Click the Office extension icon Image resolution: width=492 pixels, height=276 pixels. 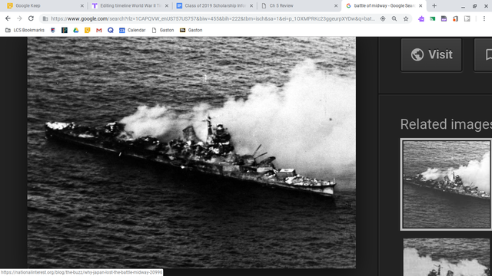[x=455, y=18]
